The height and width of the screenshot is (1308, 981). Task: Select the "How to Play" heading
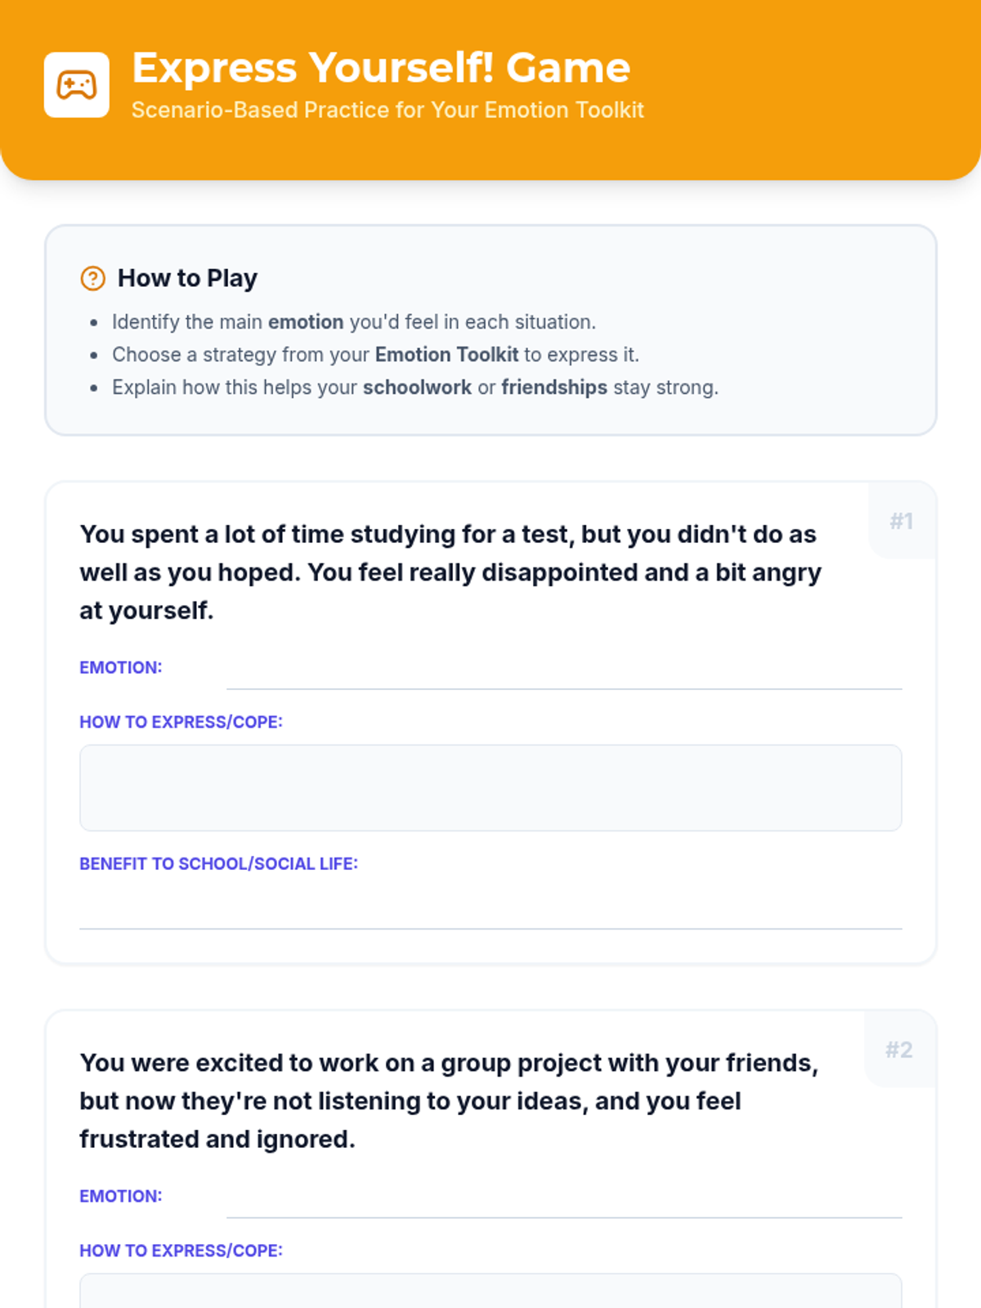click(187, 279)
